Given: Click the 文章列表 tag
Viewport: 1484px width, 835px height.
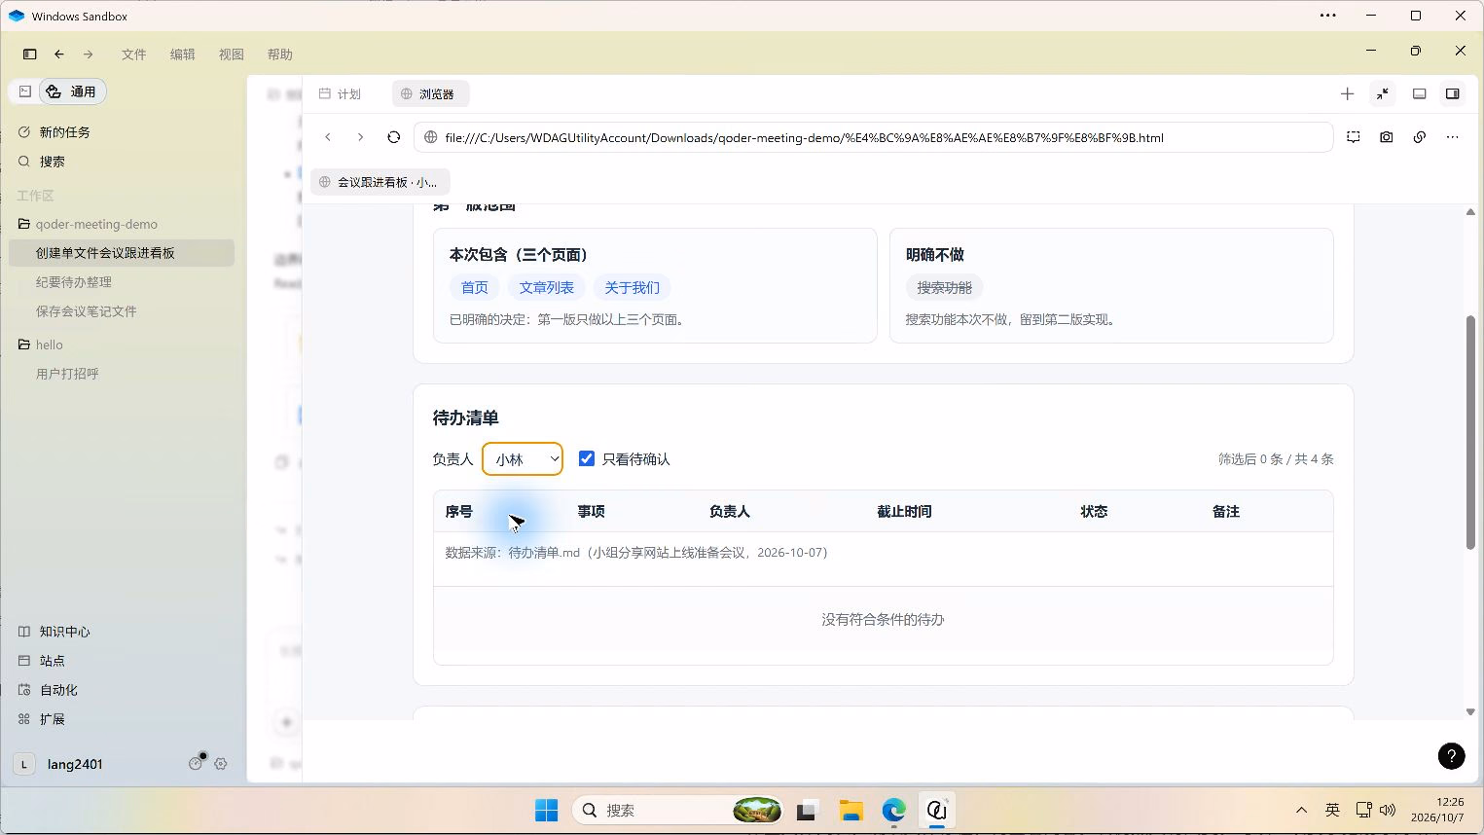Looking at the screenshot, I should click(546, 288).
